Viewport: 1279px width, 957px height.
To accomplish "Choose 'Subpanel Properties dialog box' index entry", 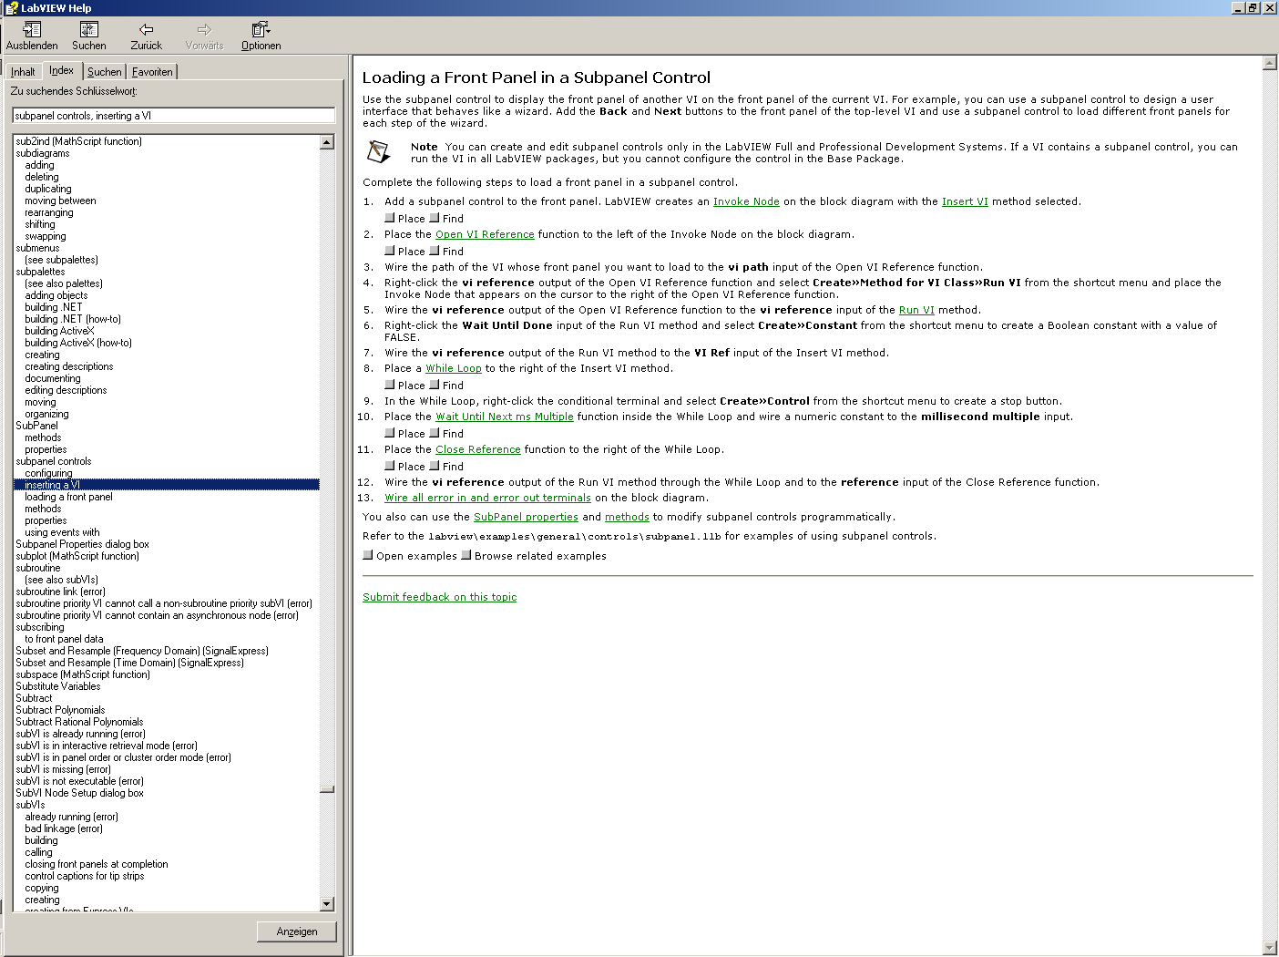I will coord(83,544).
